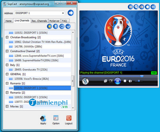Viewport: 160px width, 132px height.
Task: Open the Rec. Channels tab
Action: coord(39,21)
